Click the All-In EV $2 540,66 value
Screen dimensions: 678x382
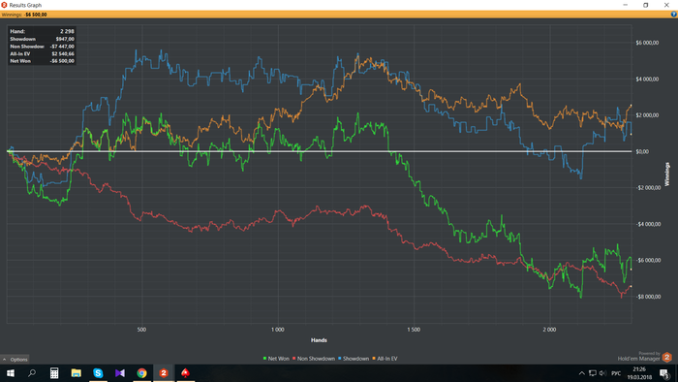pos(63,53)
